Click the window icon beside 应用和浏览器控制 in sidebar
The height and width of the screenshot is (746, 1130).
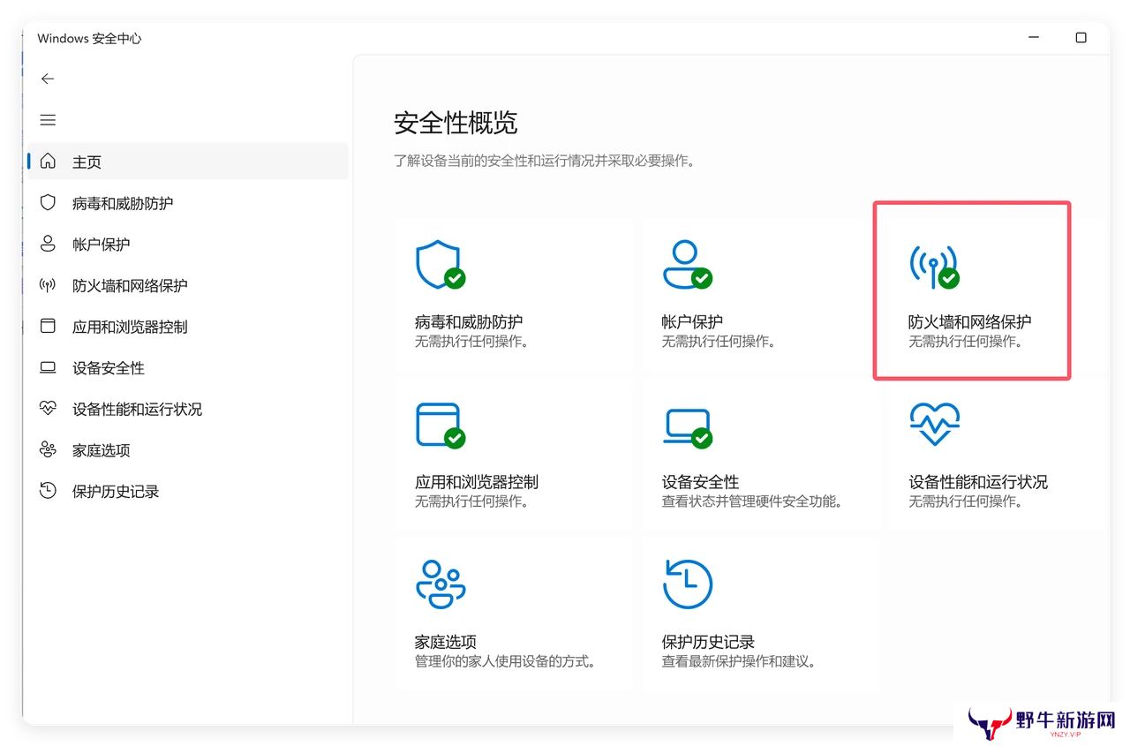coord(48,327)
